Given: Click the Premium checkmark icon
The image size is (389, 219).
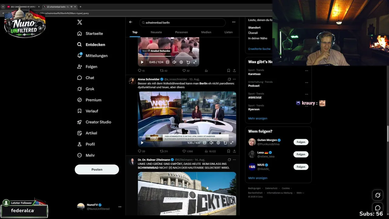Looking at the screenshot, I should coord(80,100).
